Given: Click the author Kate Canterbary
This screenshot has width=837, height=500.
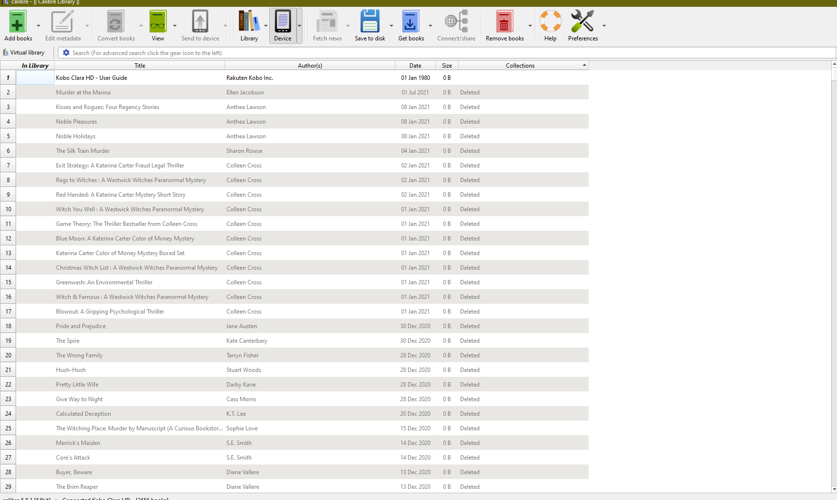Looking at the screenshot, I should point(247,341).
